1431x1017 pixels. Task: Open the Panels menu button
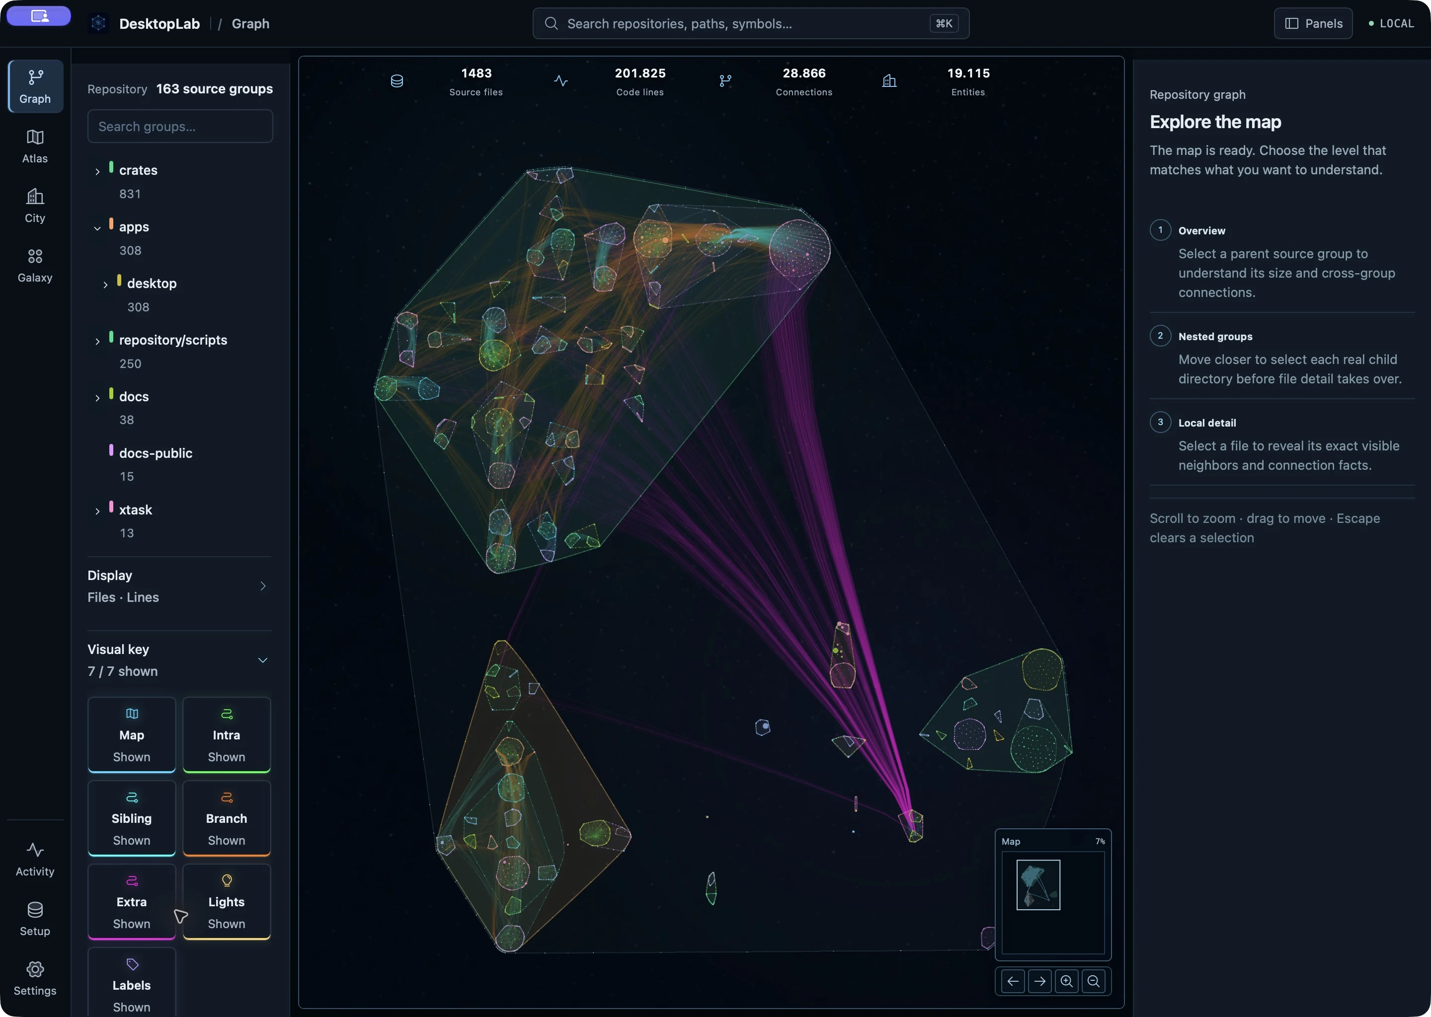point(1313,23)
